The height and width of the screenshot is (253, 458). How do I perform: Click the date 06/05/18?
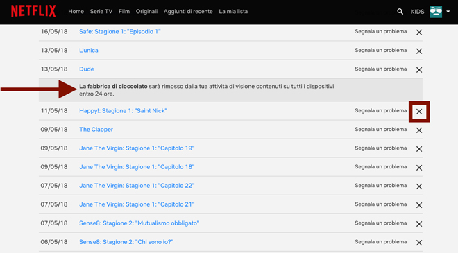point(54,242)
